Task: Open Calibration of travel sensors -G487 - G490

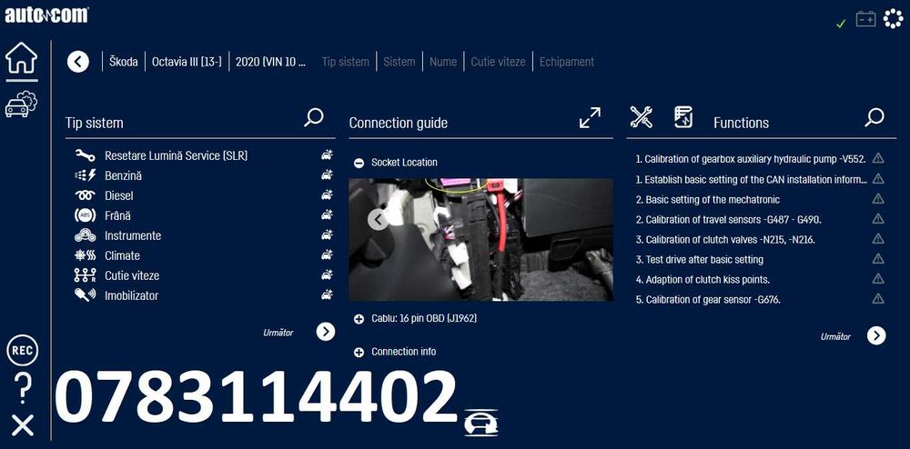Action: 728,219
